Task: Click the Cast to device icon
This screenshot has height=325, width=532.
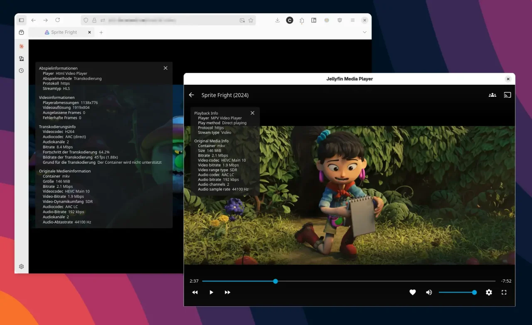Action: click(x=507, y=95)
